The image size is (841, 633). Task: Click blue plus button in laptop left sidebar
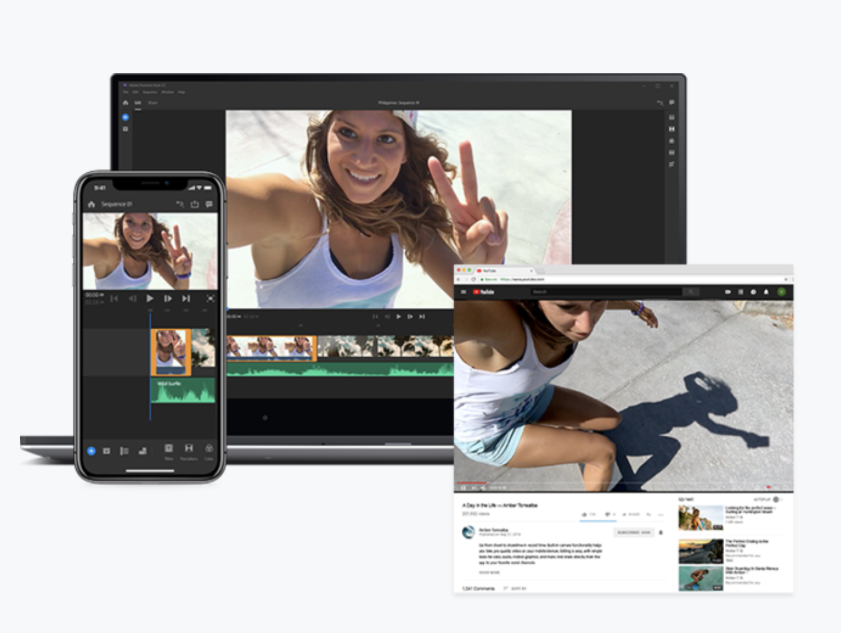tap(125, 117)
